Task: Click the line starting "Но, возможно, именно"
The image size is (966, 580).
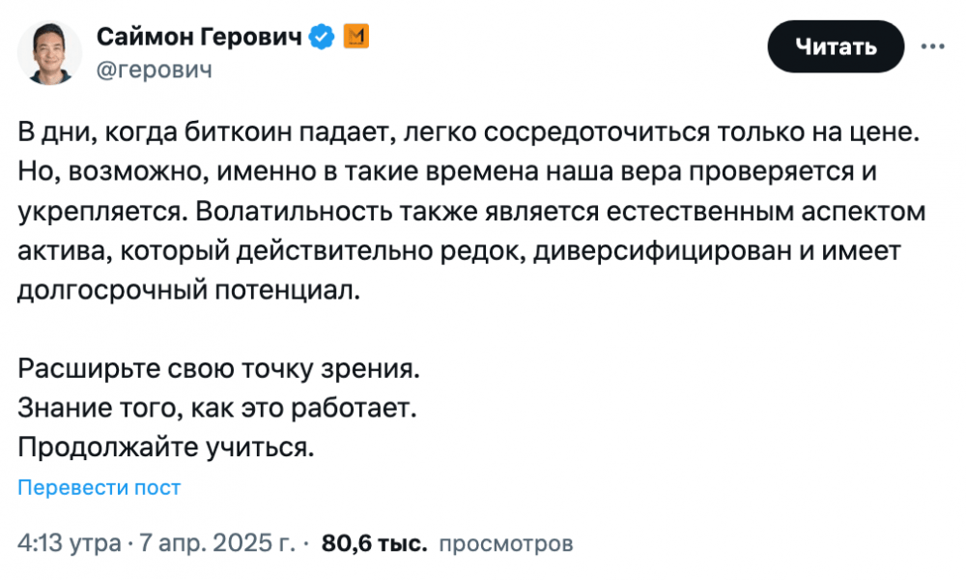Action: tap(452, 172)
